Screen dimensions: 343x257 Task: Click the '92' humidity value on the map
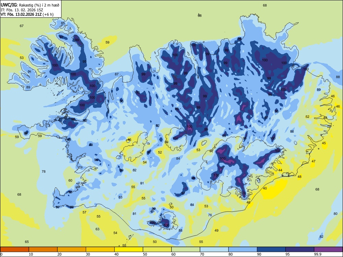coord(157,126)
